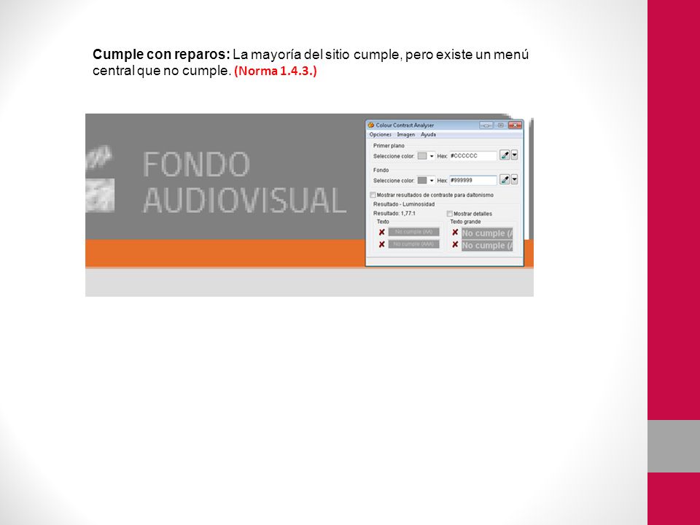Expand the Primer plano color selection dropdown

coord(432,156)
